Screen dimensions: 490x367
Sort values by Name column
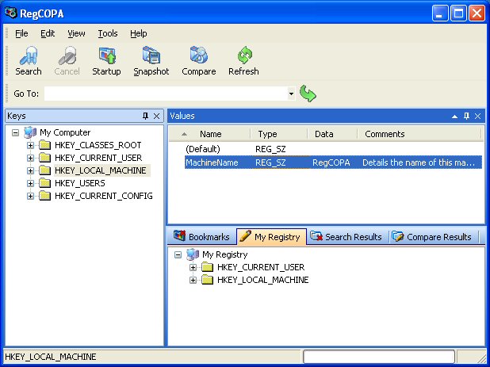[x=210, y=134]
